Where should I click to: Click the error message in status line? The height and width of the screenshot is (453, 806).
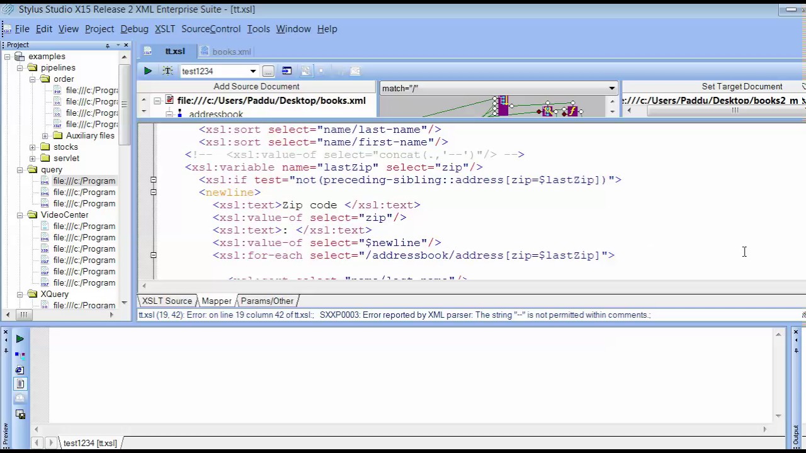click(394, 315)
